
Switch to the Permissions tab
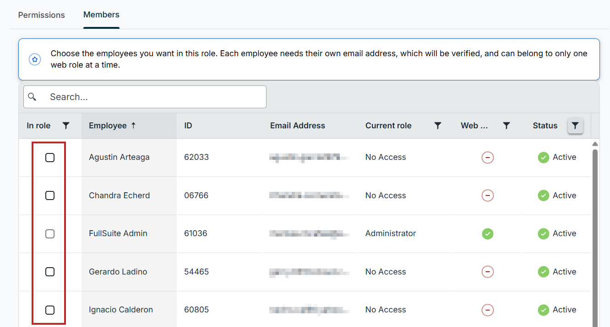pos(42,15)
